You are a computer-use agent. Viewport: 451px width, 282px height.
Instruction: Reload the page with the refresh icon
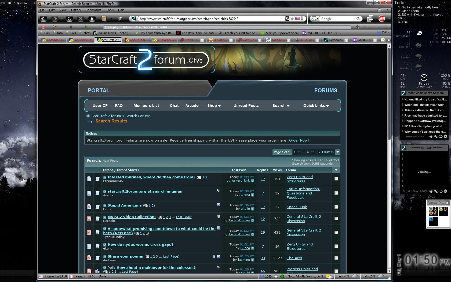70,19
